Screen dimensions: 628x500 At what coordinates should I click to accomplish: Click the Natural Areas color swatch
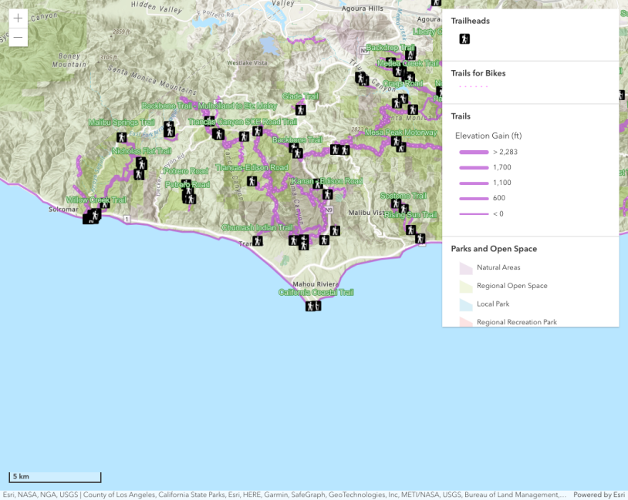(x=465, y=268)
